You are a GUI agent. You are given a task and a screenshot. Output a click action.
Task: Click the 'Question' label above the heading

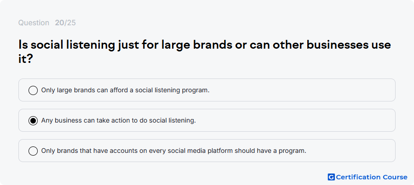[34, 23]
